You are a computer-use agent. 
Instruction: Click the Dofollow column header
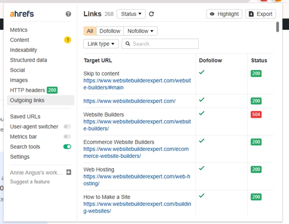point(210,61)
